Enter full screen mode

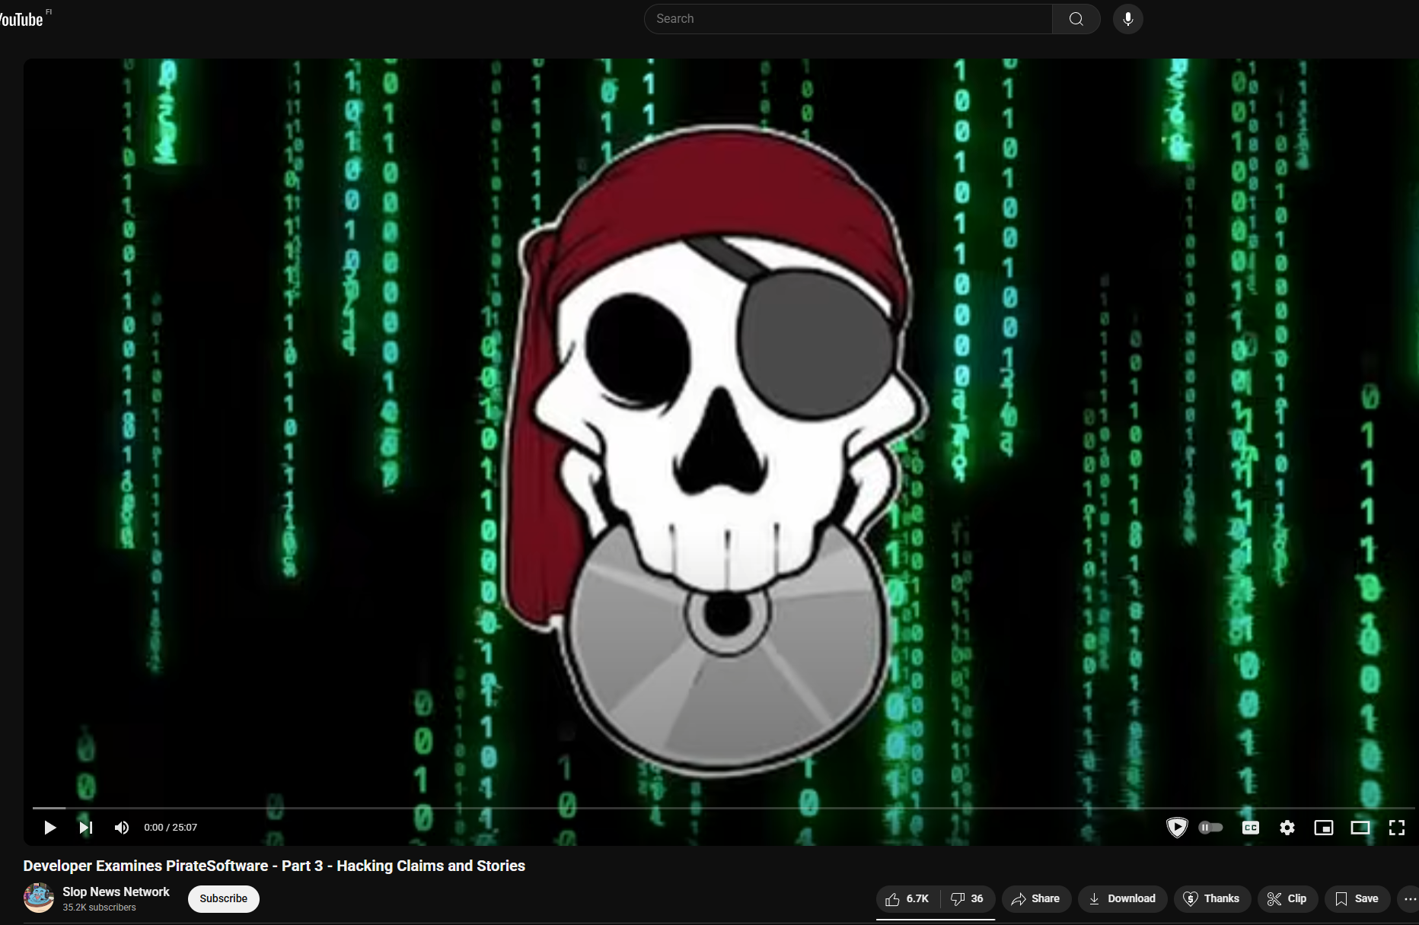[1396, 828]
